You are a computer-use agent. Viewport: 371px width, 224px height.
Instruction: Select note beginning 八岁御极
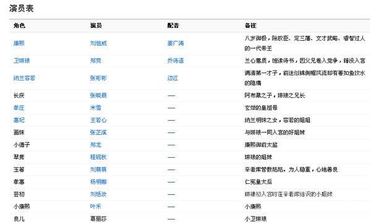(305, 43)
